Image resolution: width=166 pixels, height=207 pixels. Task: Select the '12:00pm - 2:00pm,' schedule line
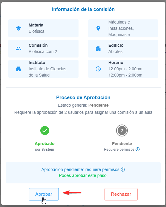click(x=126, y=69)
